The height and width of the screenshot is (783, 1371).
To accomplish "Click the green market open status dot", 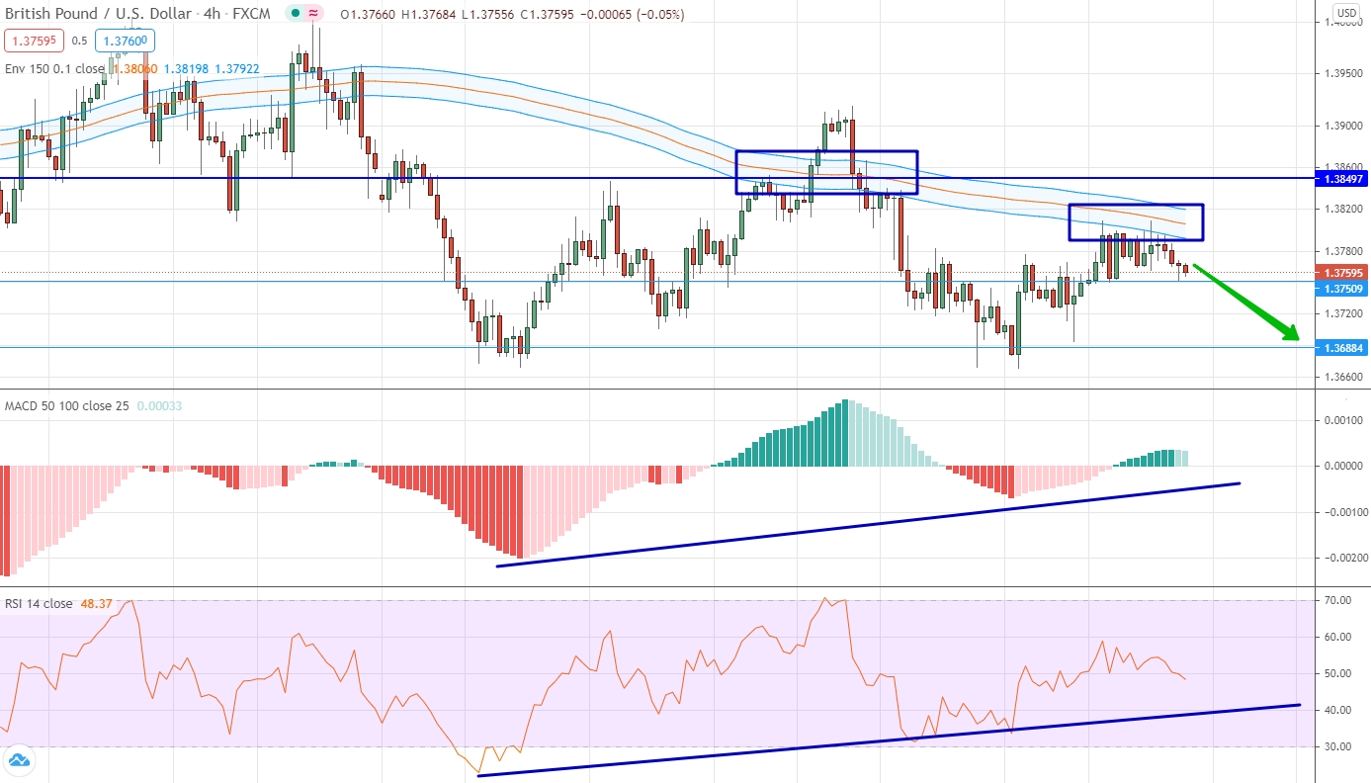I will (x=296, y=14).
